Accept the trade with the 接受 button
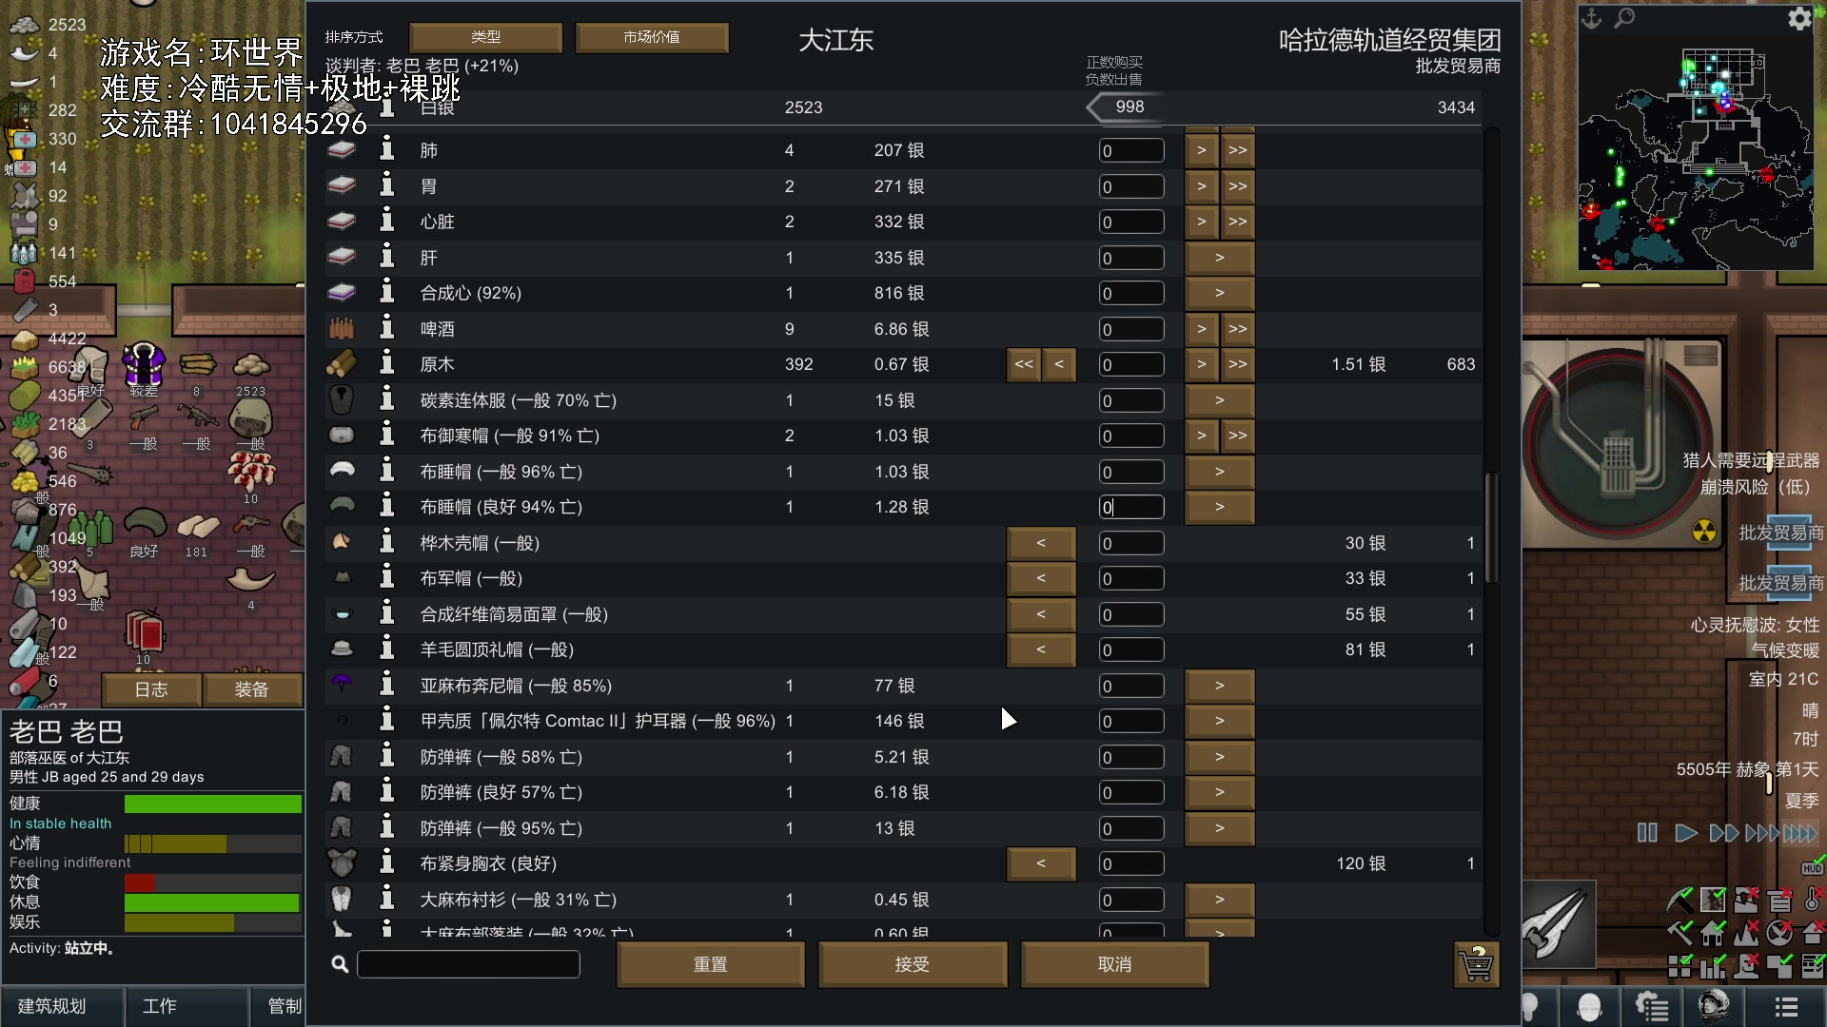Viewport: 1827px width, 1027px height. click(x=912, y=964)
